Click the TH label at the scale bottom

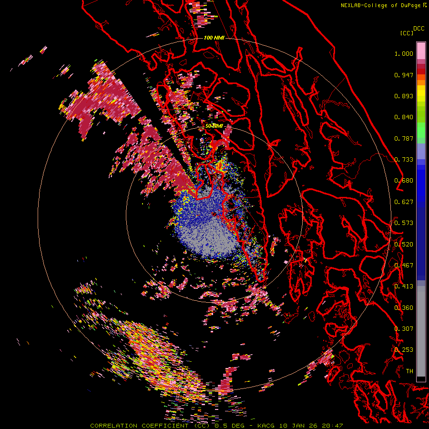click(409, 371)
